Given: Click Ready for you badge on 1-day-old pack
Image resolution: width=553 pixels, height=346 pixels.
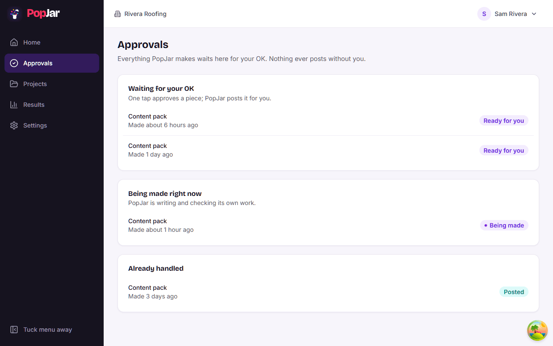Looking at the screenshot, I should click(504, 151).
